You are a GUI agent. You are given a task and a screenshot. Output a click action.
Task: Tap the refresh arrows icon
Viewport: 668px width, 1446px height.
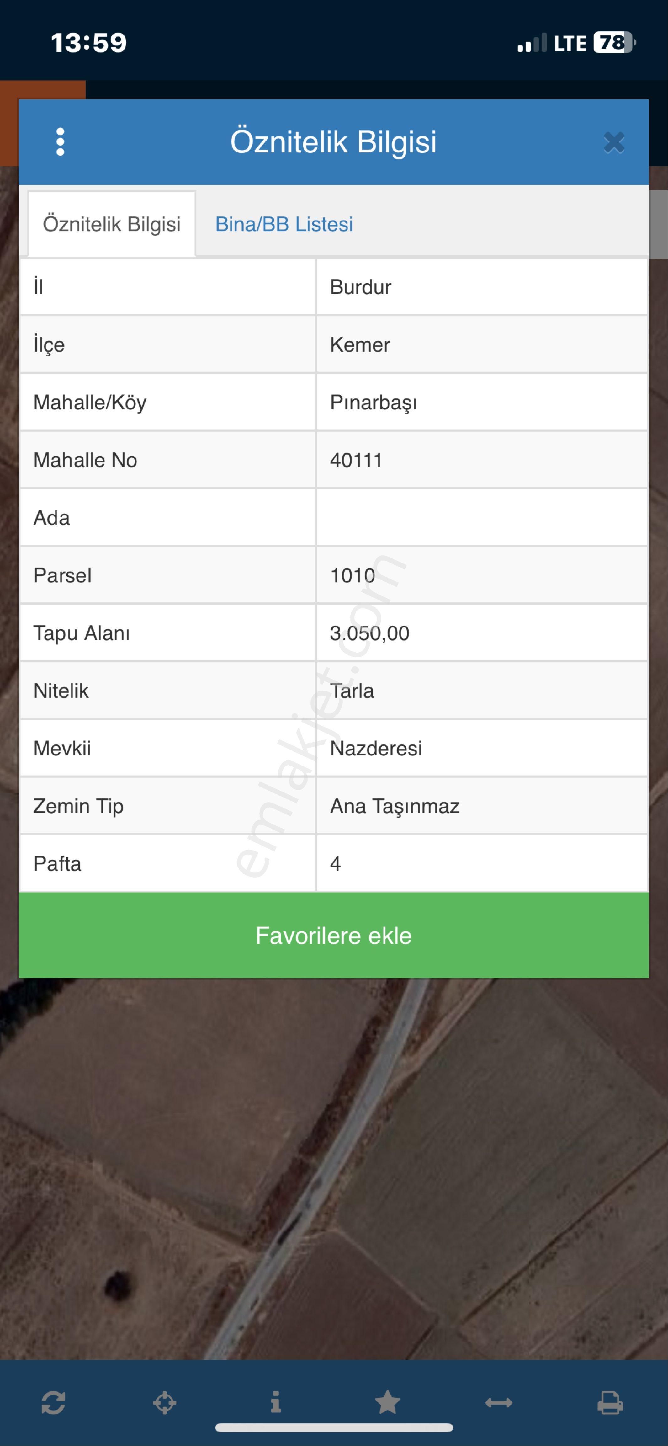click(x=53, y=1403)
